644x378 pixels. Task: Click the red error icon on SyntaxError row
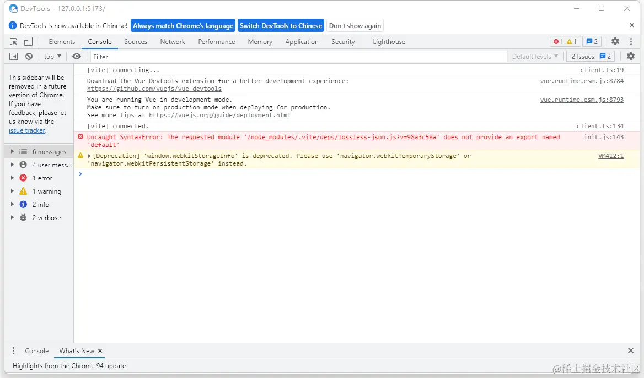80,137
